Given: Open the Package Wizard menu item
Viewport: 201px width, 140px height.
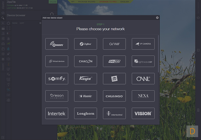Looking at the screenshot, I should point(87,2).
